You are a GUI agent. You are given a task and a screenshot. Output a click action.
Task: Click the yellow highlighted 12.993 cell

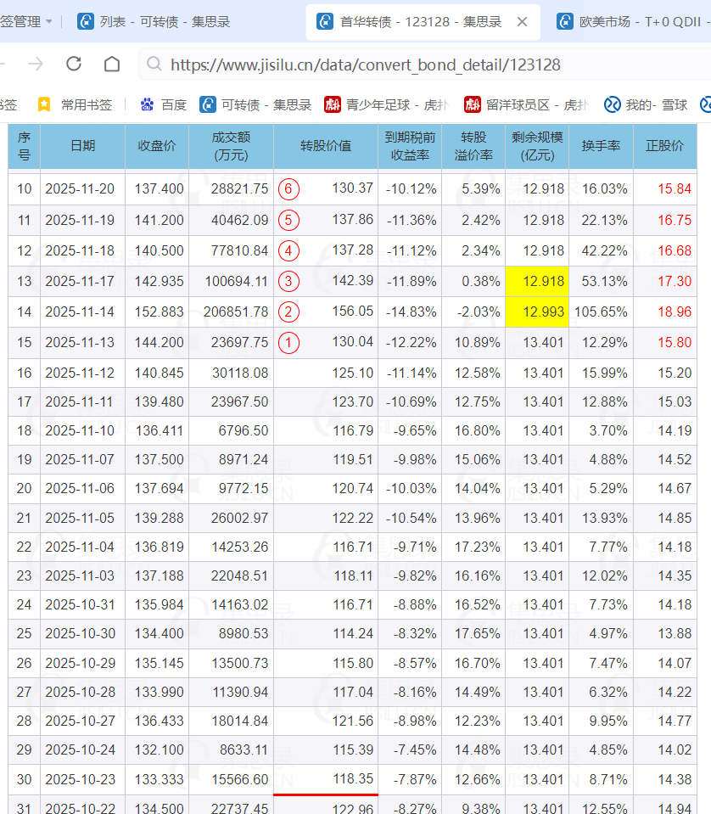535,312
